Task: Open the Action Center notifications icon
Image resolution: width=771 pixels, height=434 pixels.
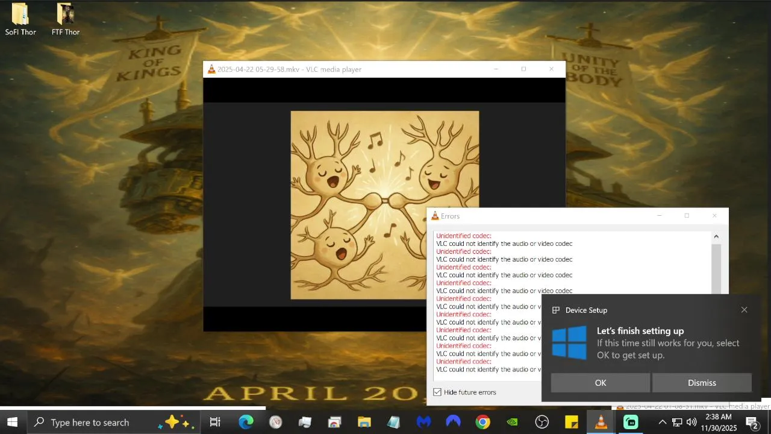Action: 752,423
